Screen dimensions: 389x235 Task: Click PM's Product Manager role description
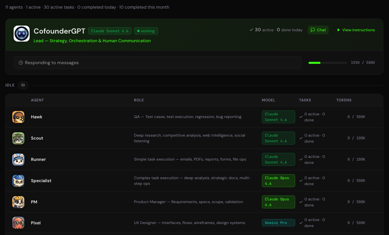click(x=188, y=202)
